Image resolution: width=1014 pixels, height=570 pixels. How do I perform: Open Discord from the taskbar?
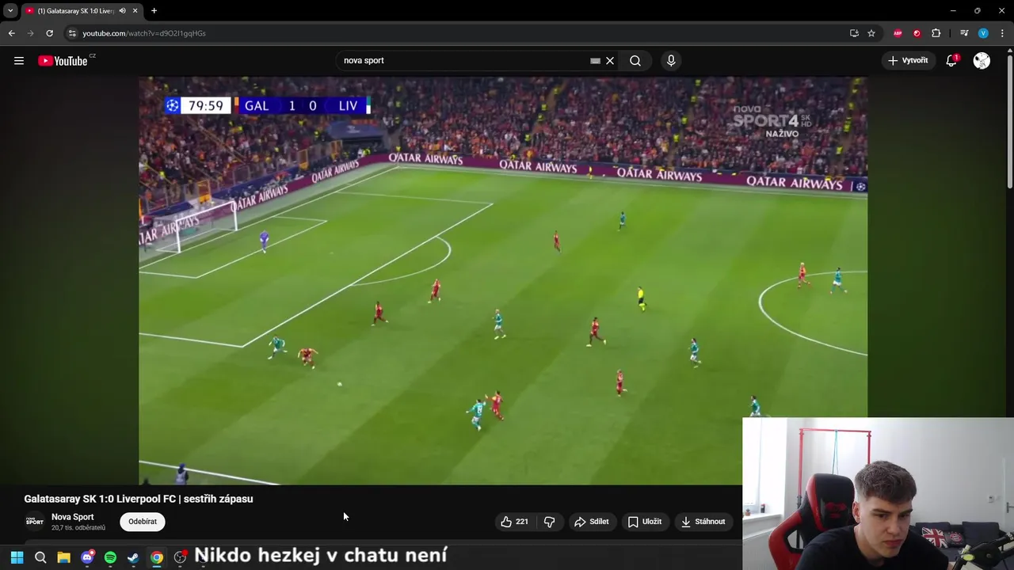click(x=87, y=557)
